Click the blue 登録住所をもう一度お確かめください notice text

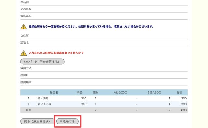click(x=91, y=27)
